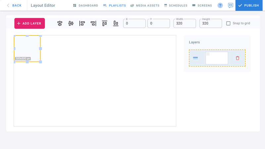Open the help question mark icon
Screen dimensions: 265x149
220,6
